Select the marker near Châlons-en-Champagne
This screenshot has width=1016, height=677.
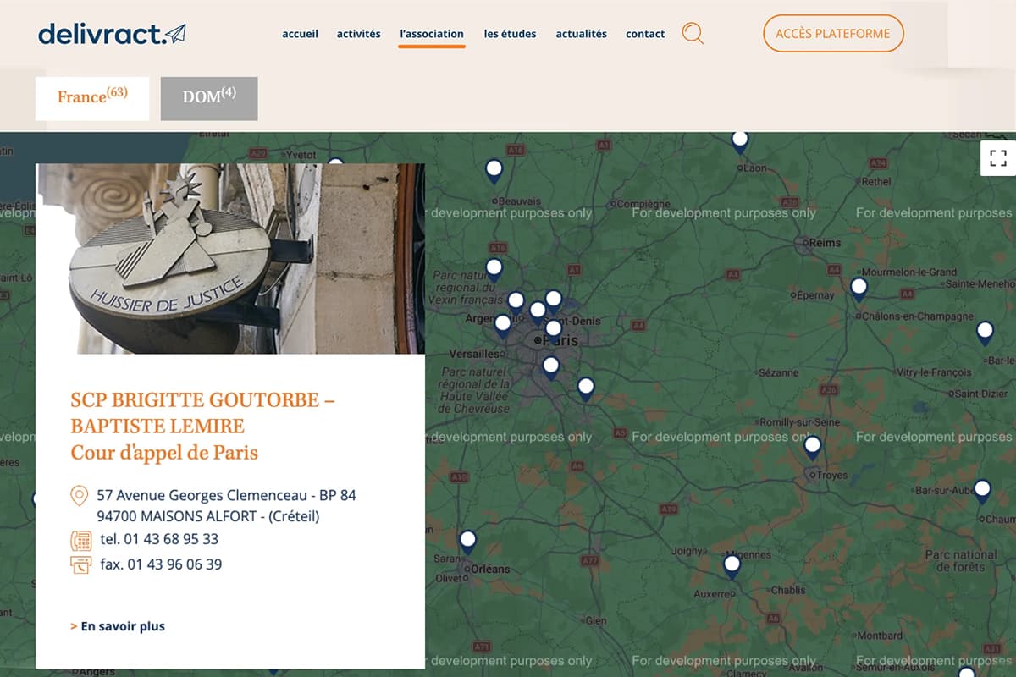(859, 288)
